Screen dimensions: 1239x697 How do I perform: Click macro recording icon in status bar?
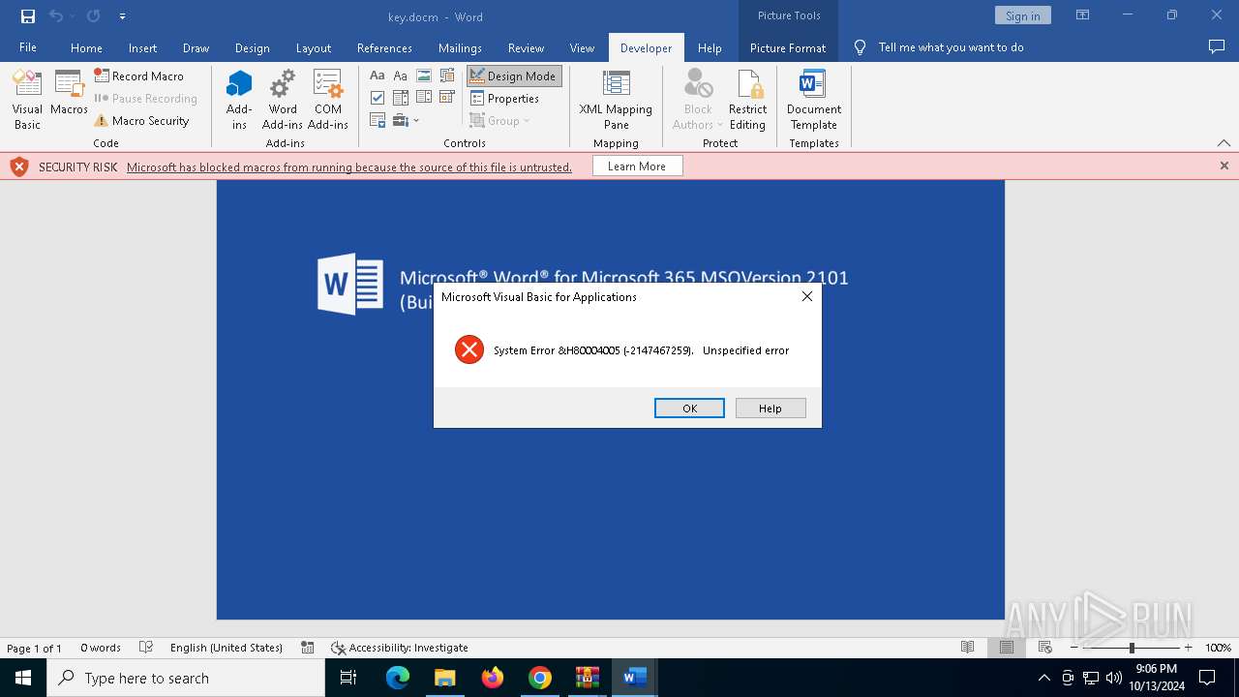307,648
